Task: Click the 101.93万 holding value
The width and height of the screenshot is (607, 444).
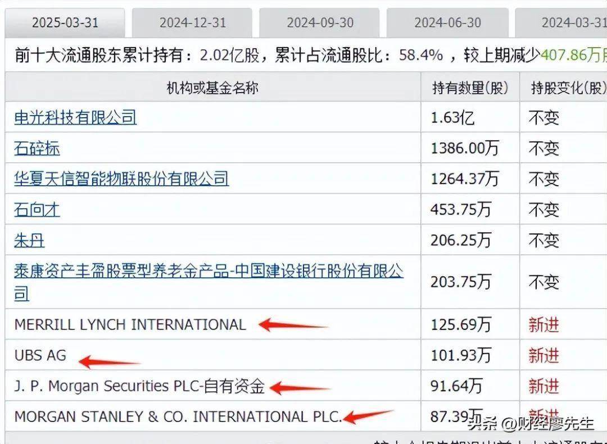Action: coord(461,355)
